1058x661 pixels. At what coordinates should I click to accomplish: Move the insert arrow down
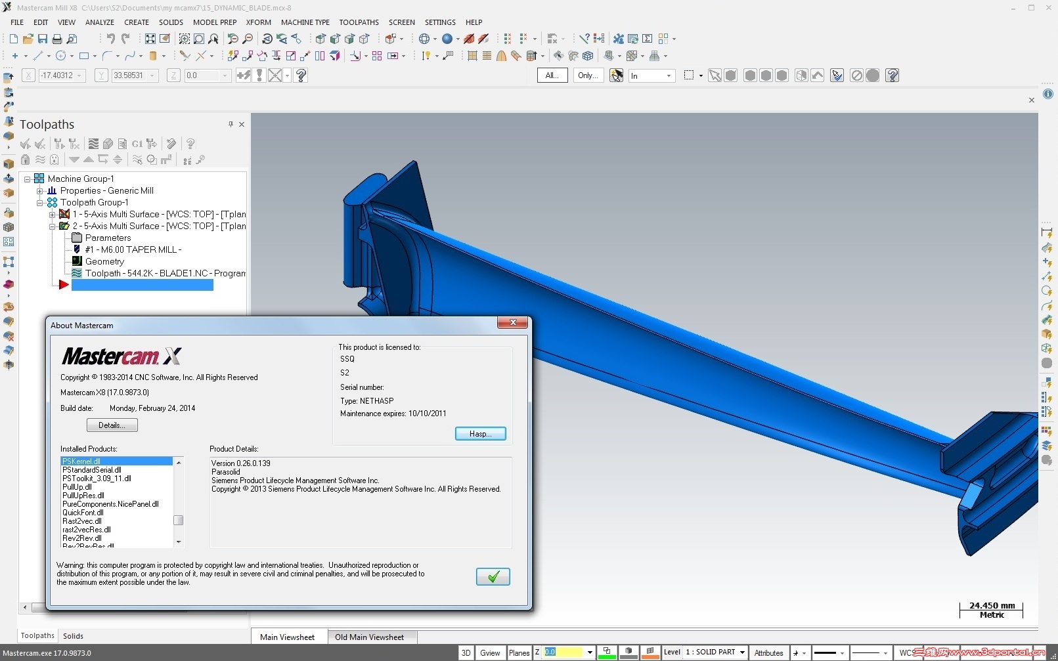[x=74, y=160]
